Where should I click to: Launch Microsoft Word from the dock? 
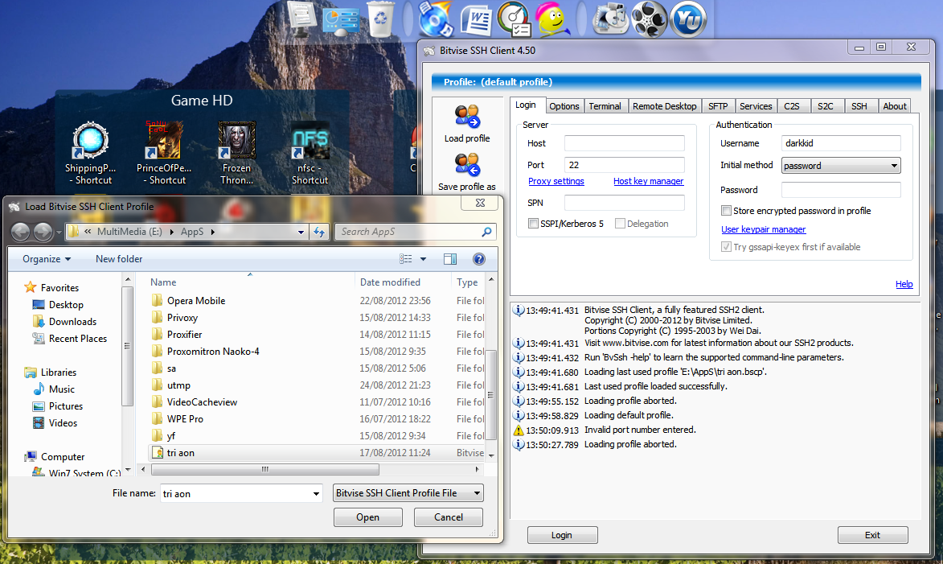[x=476, y=20]
